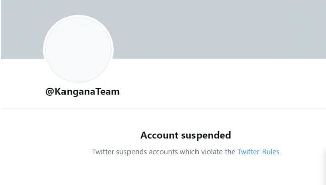The width and height of the screenshot is (326, 185).
Task: Click the Account suspended heading
Action: pos(185,135)
